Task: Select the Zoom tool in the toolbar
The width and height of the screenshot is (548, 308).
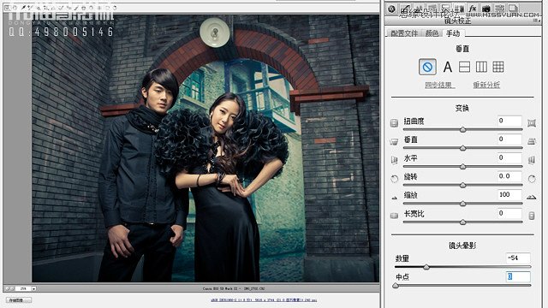Action: pyautogui.click(x=8, y=8)
